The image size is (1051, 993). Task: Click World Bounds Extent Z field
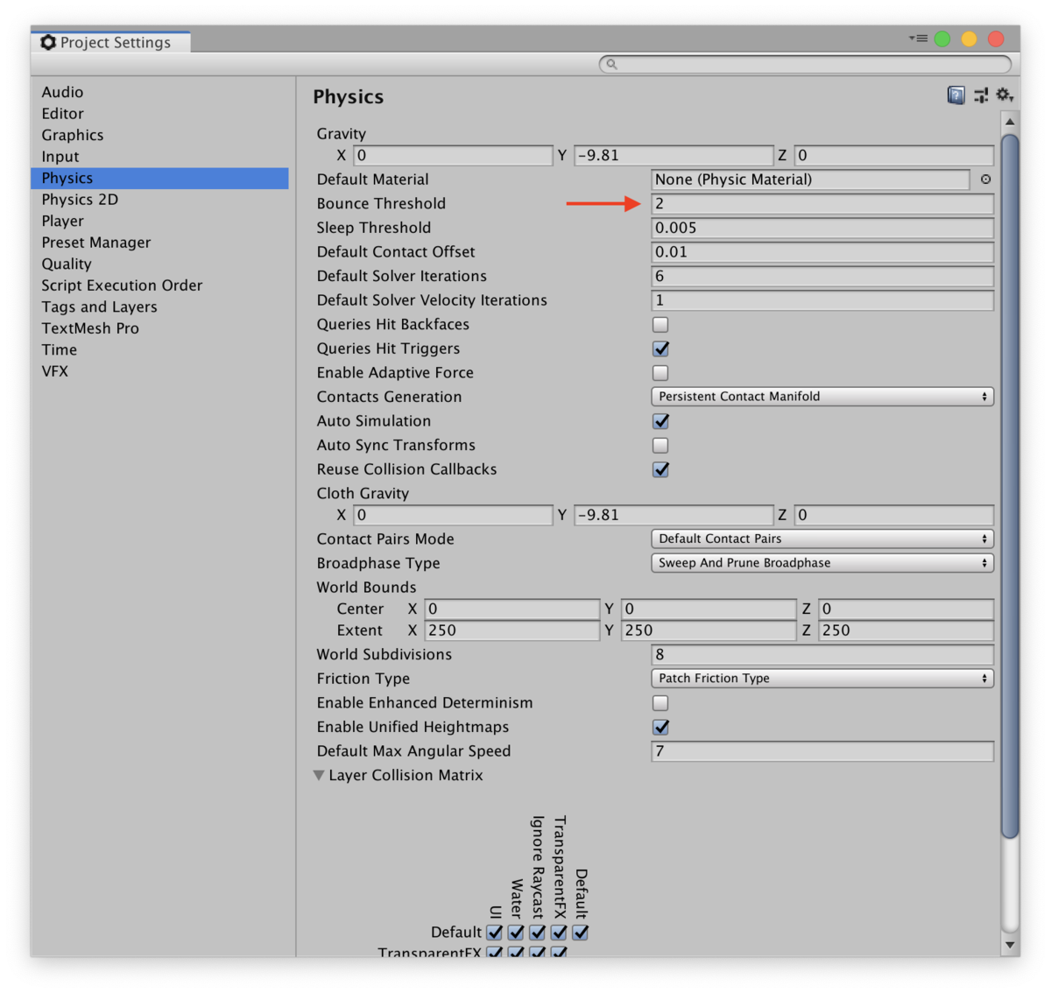point(906,630)
